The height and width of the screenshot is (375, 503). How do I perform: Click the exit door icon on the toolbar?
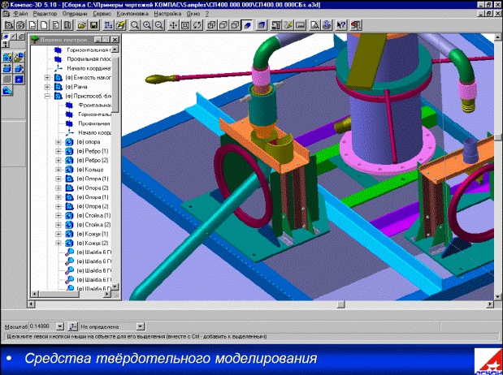pyautogui.click(x=355, y=25)
